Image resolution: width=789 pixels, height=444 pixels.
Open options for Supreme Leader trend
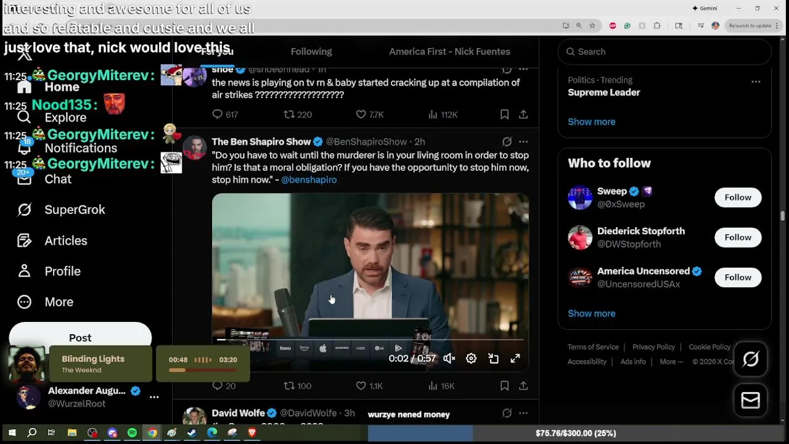(x=756, y=81)
